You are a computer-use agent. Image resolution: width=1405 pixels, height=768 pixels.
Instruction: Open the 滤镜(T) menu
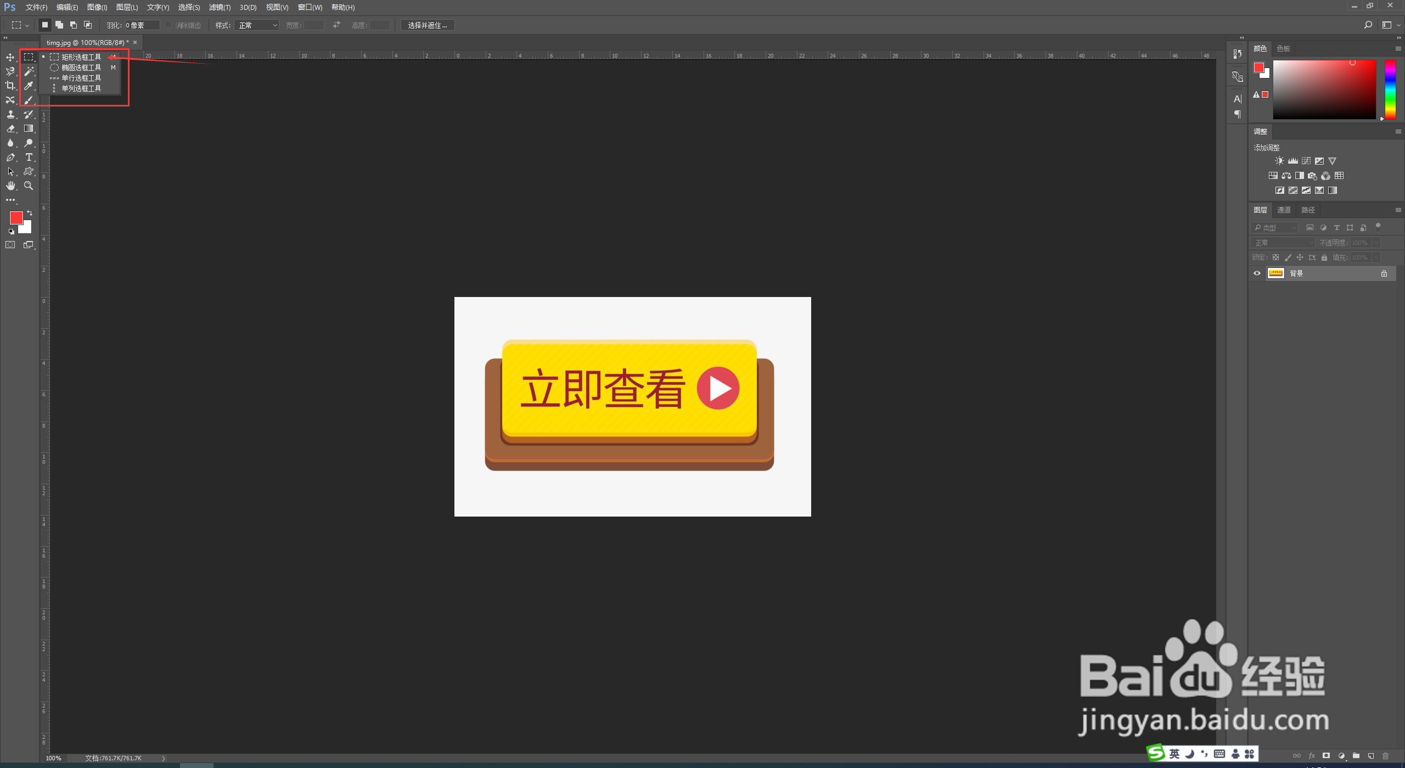coord(220,7)
